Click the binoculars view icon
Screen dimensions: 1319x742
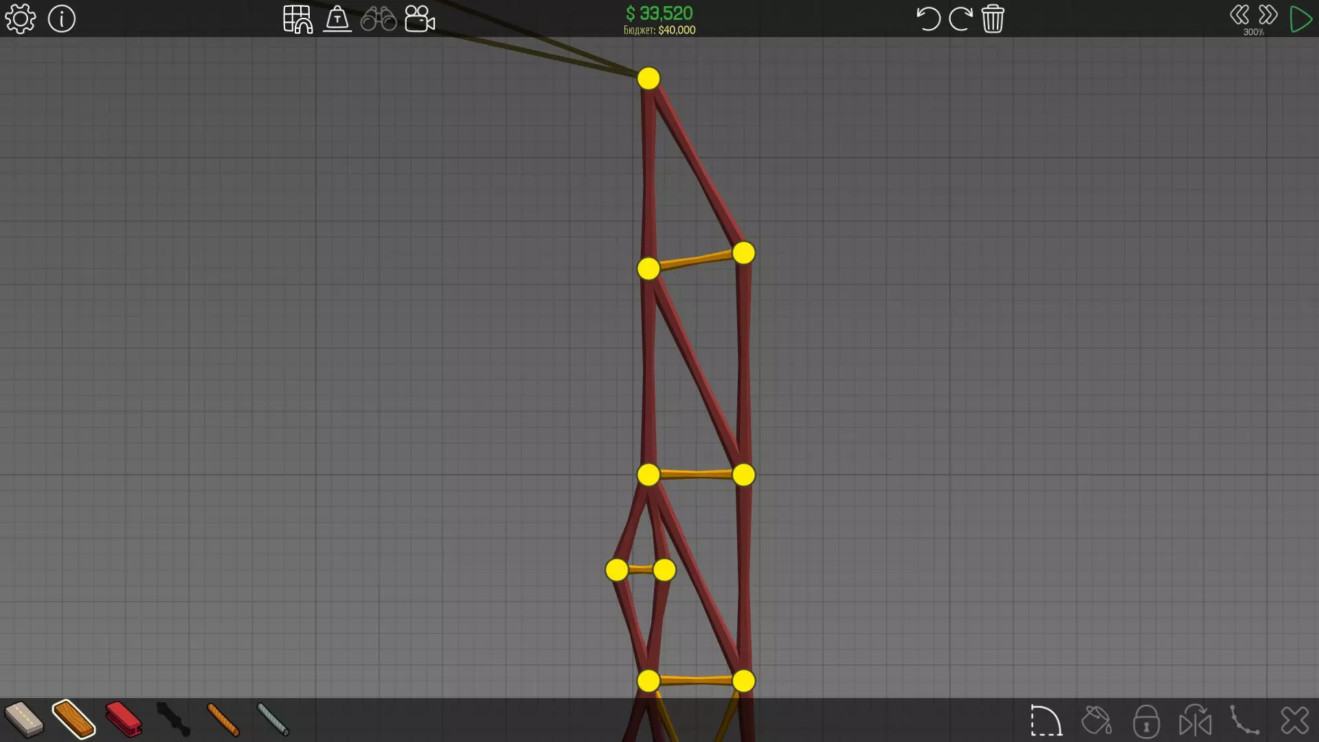click(379, 19)
